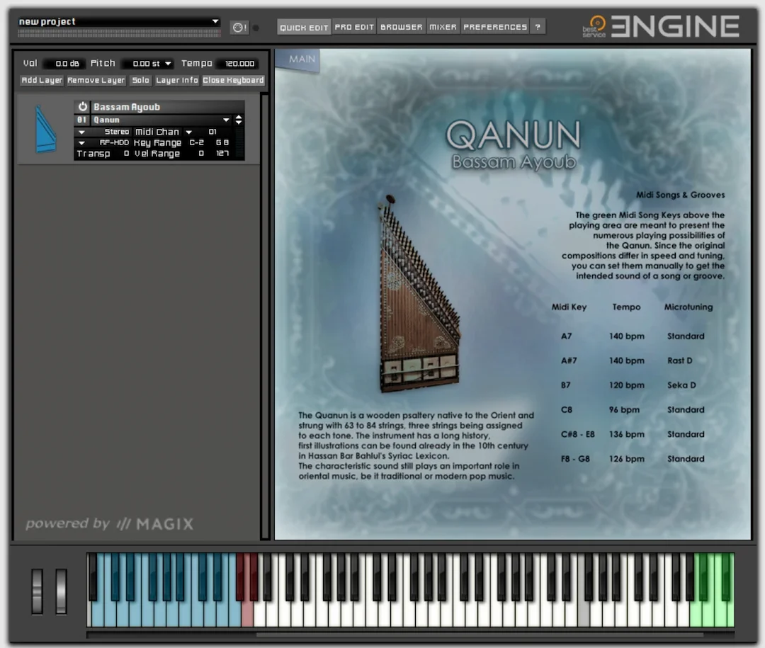Click the Seka D microtuning entry
765x648 pixels.
(681, 385)
